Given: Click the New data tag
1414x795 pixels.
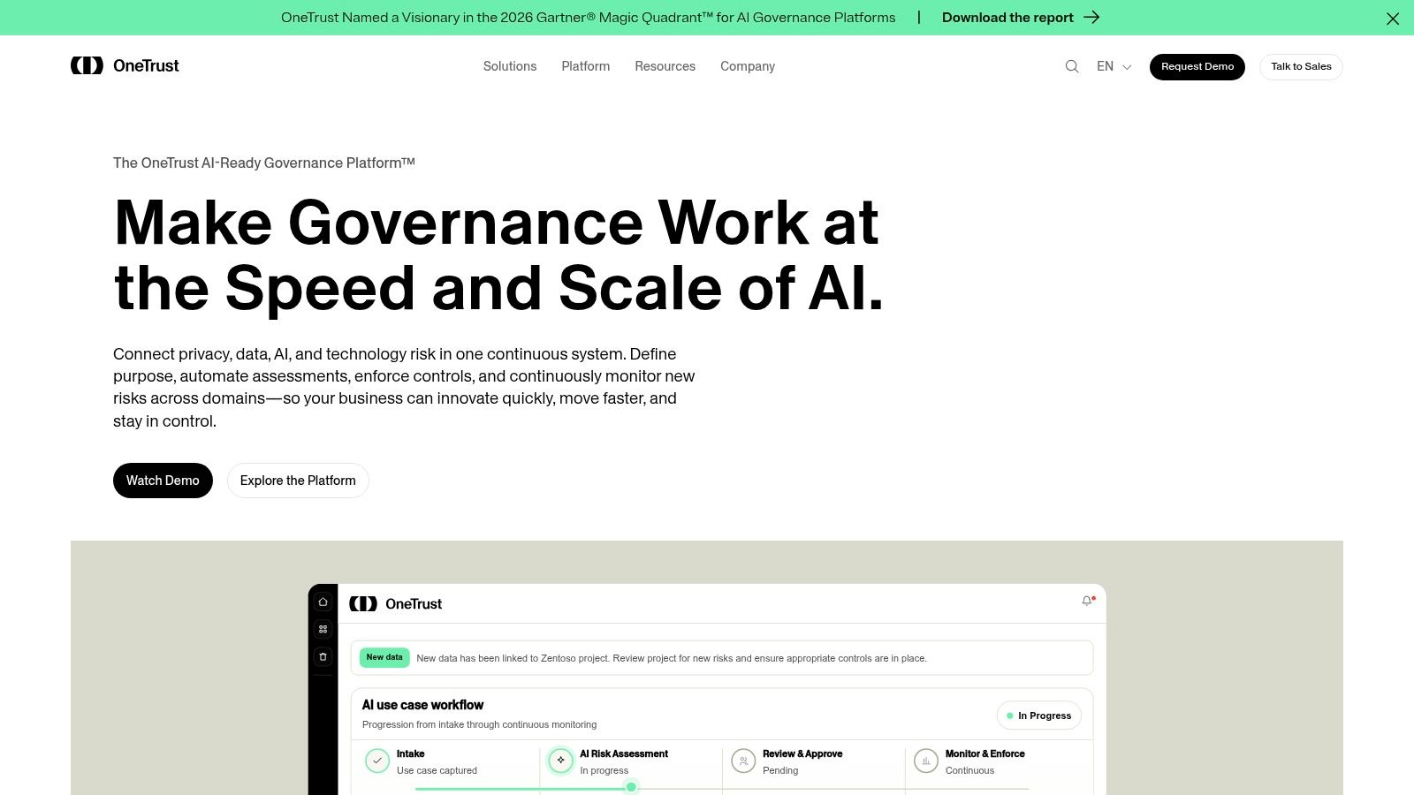Looking at the screenshot, I should click(384, 657).
